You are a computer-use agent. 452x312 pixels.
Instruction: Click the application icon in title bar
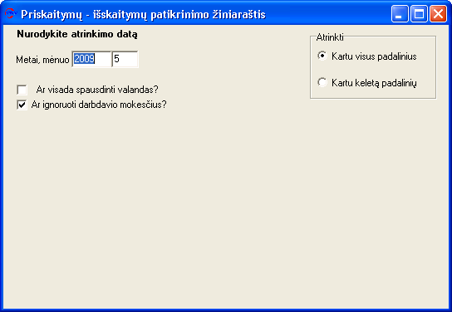tap(9, 13)
